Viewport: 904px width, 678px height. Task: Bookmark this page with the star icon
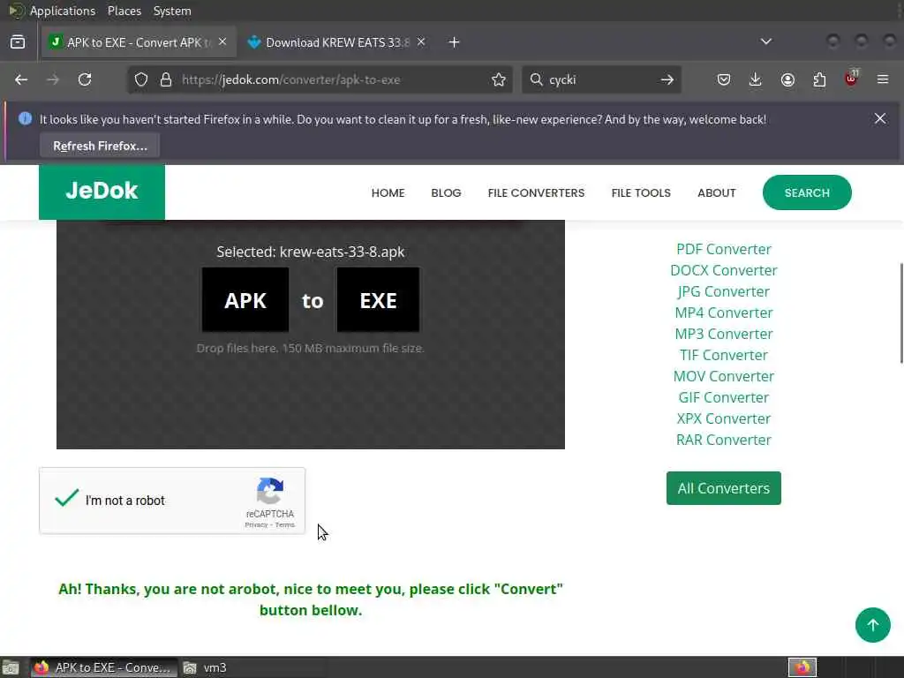coord(499,79)
